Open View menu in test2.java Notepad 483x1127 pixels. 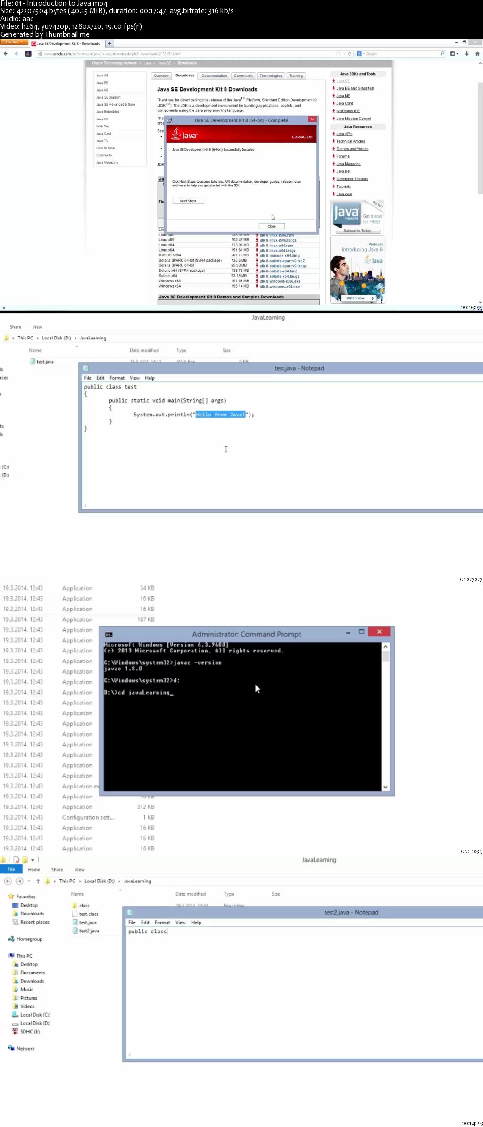tap(180, 923)
